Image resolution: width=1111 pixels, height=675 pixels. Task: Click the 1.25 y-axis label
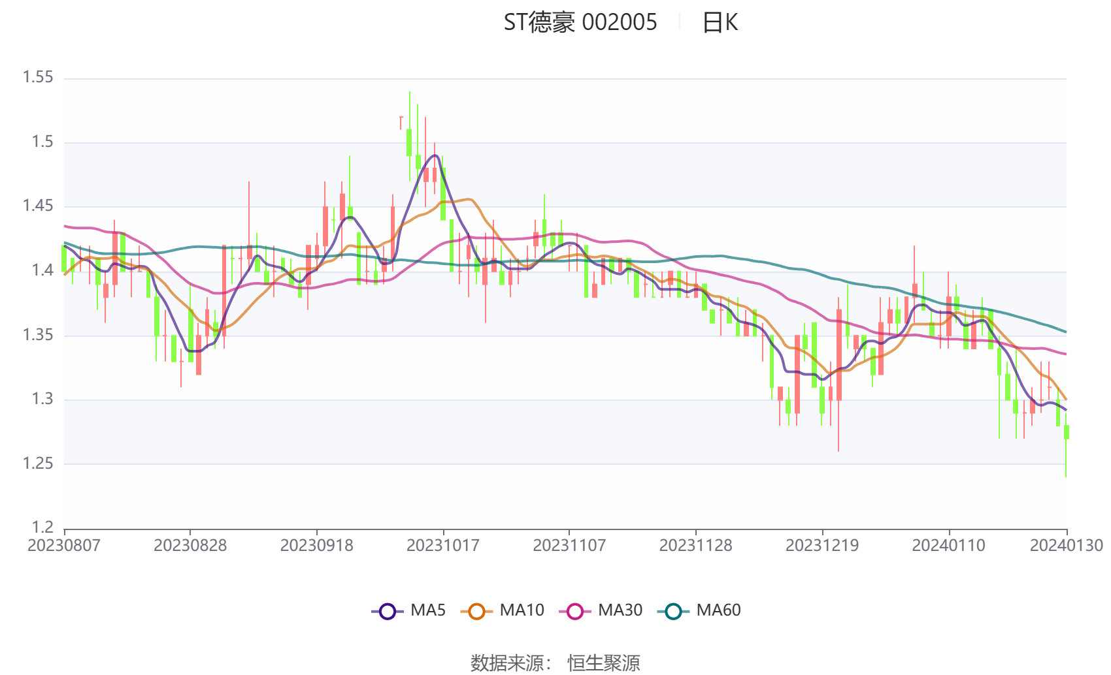click(38, 463)
